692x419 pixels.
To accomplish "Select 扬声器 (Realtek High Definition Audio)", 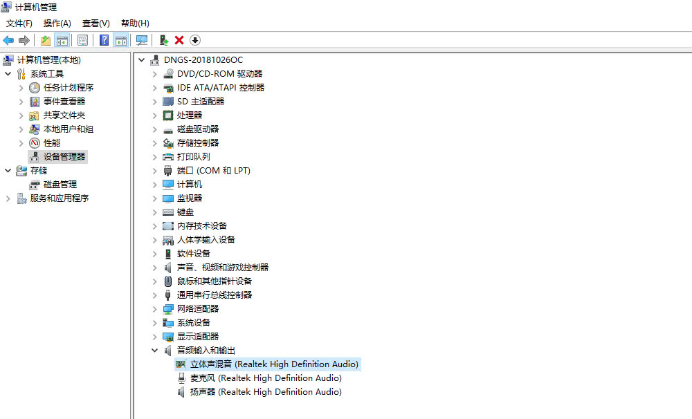I will point(266,392).
